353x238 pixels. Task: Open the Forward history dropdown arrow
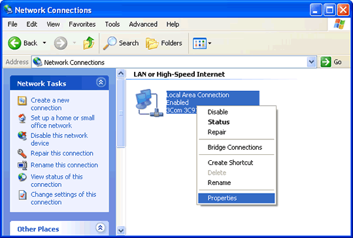(x=75, y=42)
